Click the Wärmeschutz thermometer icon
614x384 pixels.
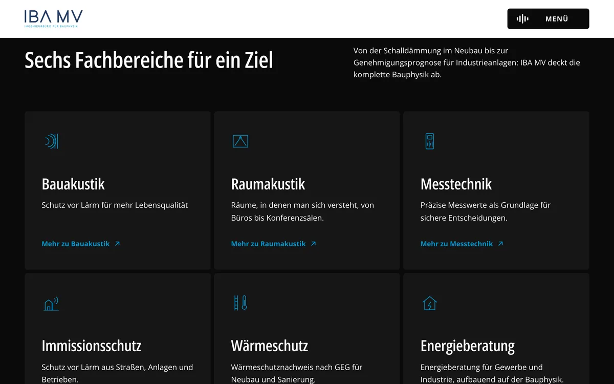240,303
